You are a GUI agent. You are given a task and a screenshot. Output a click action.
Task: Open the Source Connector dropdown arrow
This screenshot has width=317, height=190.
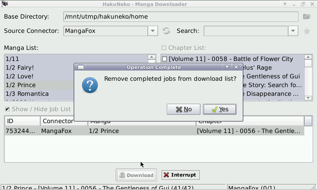[x=153, y=31]
